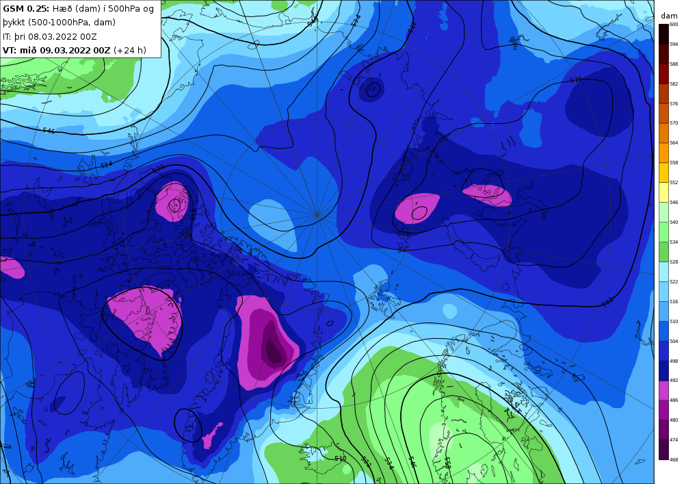Select the 468 value in the dam legend
Image resolution: width=684 pixels, height=484 pixels.
coord(674,459)
